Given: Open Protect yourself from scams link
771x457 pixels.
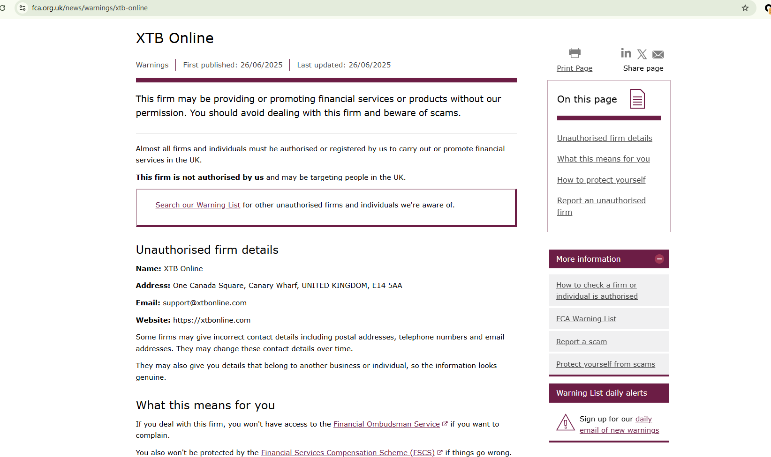Looking at the screenshot, I should tap(605, 364).
